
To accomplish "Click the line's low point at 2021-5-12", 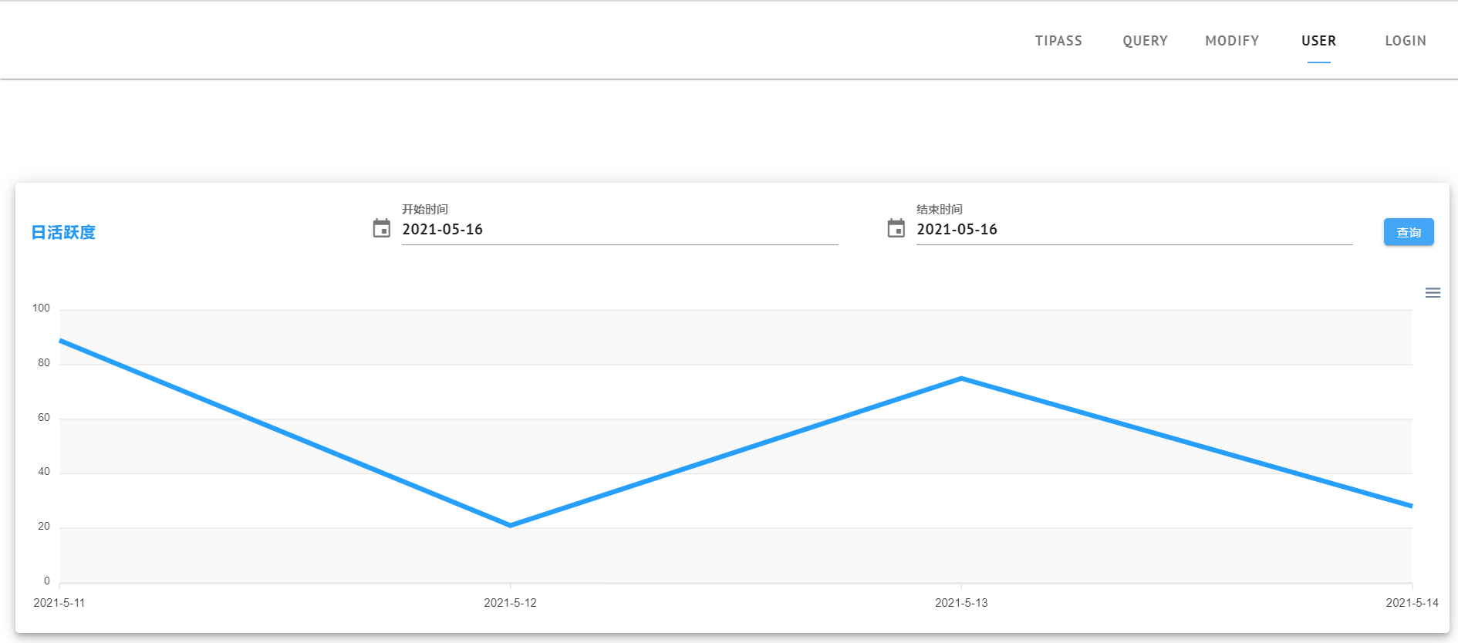I will (x=511, y=525).
